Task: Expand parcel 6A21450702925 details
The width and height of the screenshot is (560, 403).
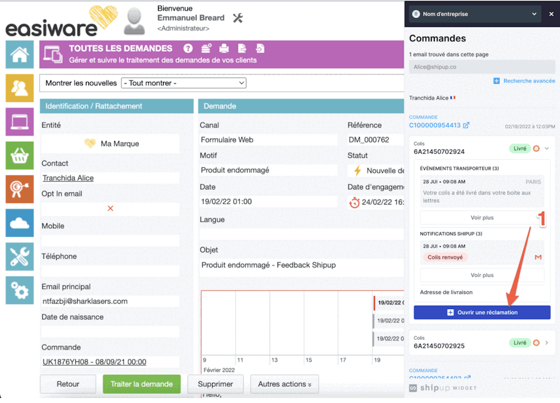Action: tap(547, 343)
